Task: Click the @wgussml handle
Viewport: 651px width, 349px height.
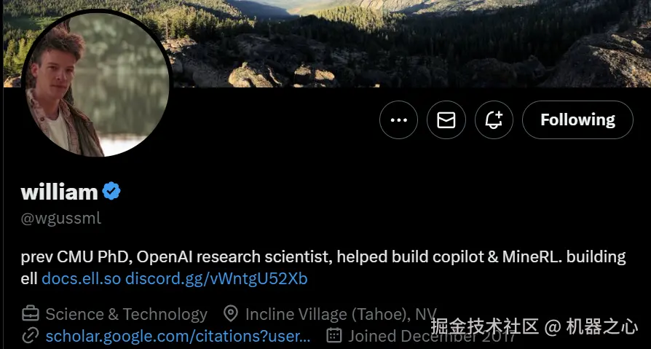Action: tap(61, 218)
